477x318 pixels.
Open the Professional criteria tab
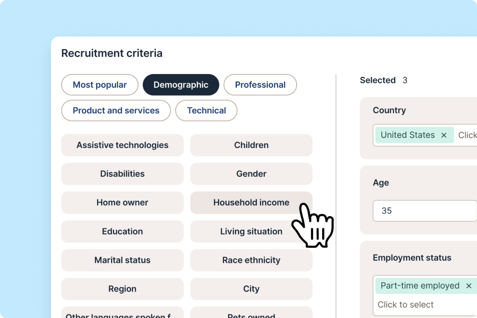point(260,85)
